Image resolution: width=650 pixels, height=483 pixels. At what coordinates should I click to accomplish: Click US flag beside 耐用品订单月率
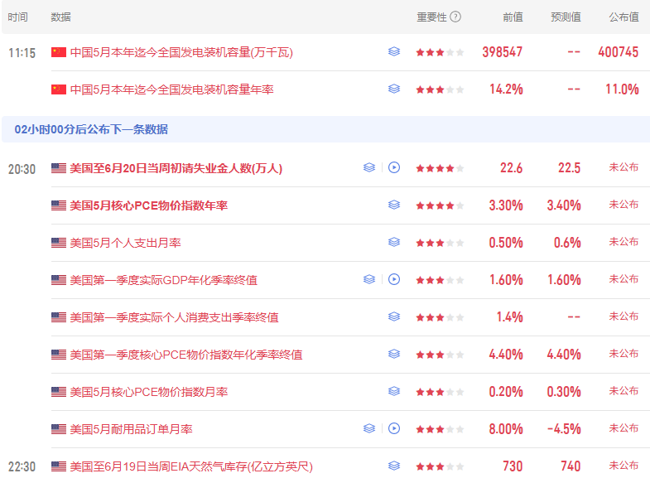pos(59,429)
